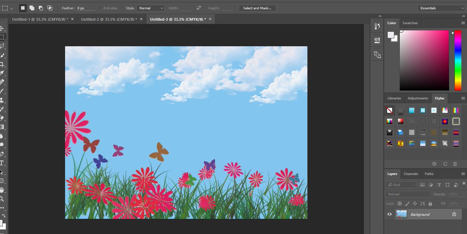The height and width of the screenshot is (234, 467).
Task: Select the Lasso tool in toolbar
Action: 2,46
